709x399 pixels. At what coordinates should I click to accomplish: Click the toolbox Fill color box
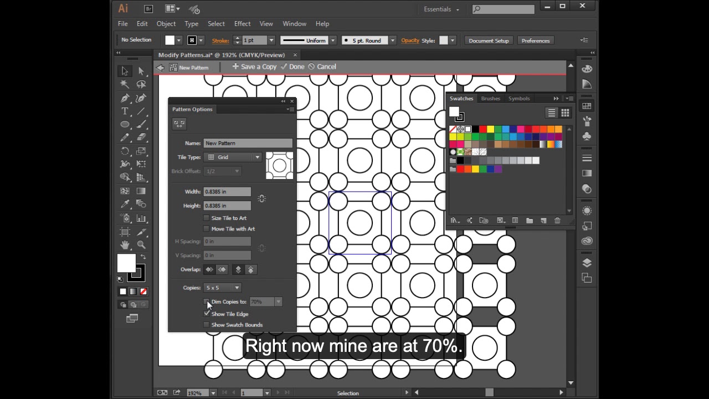(x=126, y=263)
